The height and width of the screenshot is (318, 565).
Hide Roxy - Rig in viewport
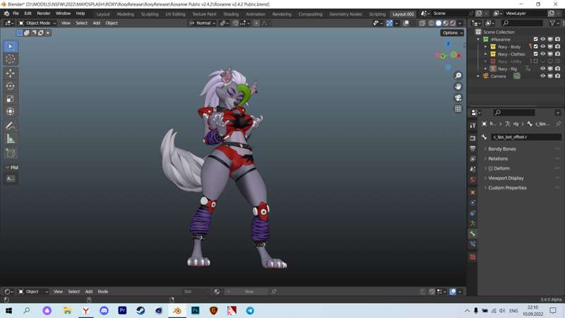(x=542, y=69)
